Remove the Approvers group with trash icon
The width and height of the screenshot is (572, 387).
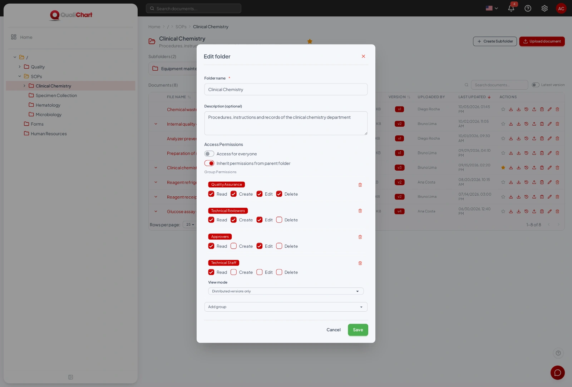[x=360, y=237]
